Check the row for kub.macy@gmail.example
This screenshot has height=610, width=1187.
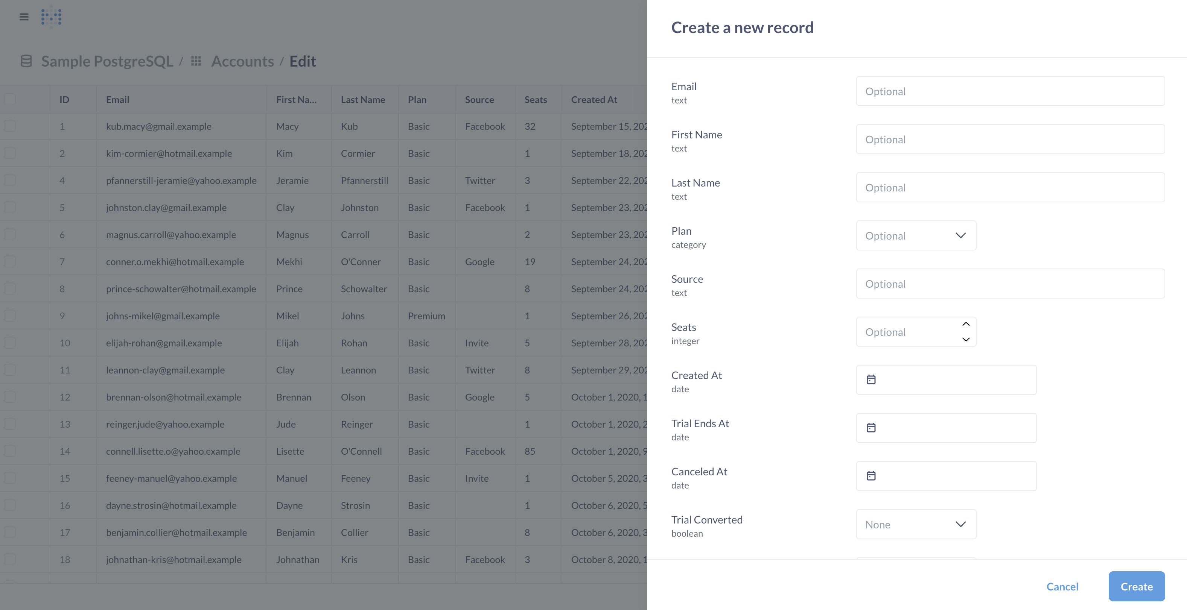tap(10, 126)
